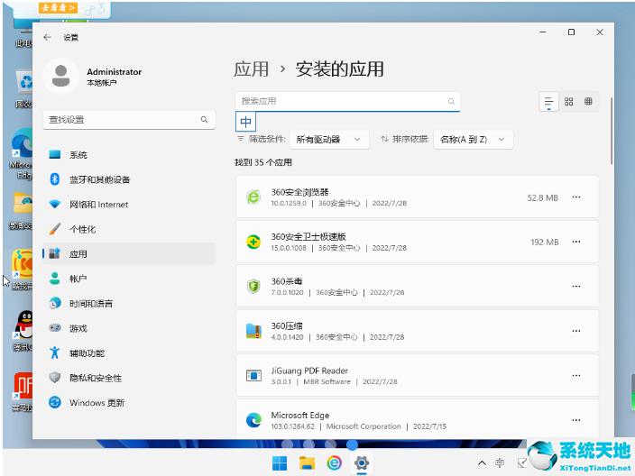Screen dimensions: 635x476
Task: Go to Windows 更新 section
Action: (97, 402)
